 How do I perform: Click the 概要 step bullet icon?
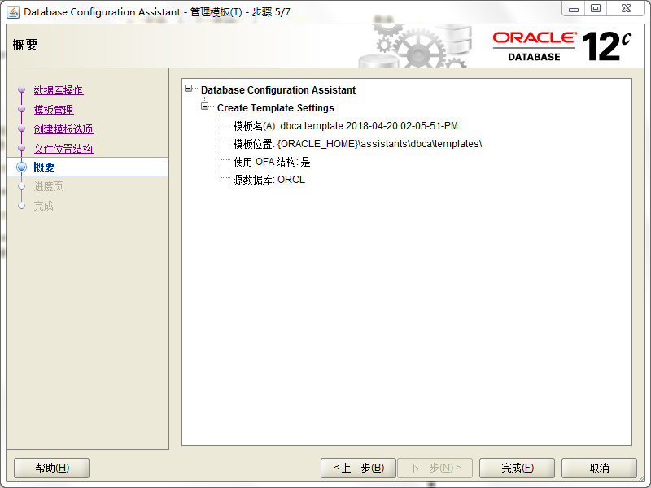pos(22,167)
